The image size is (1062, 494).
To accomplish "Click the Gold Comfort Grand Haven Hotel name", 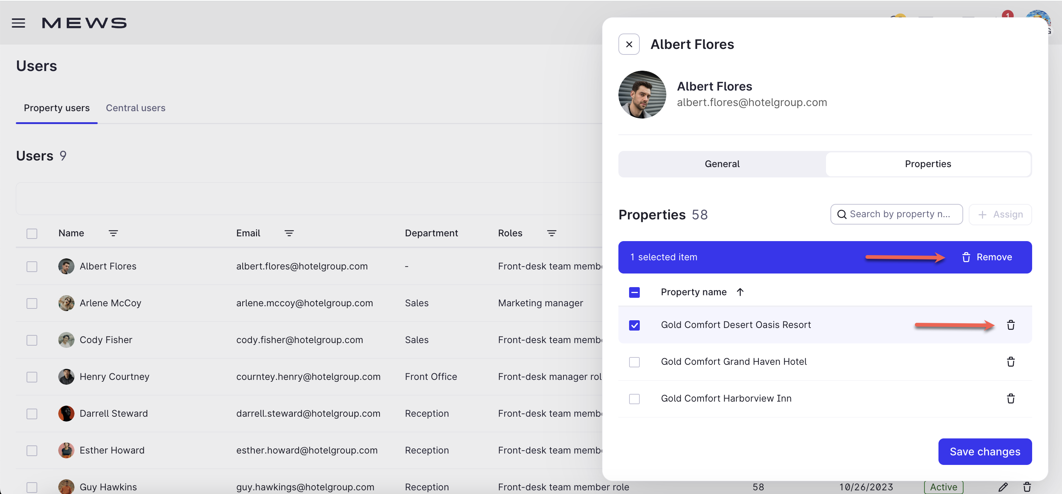I will [734, 361].
